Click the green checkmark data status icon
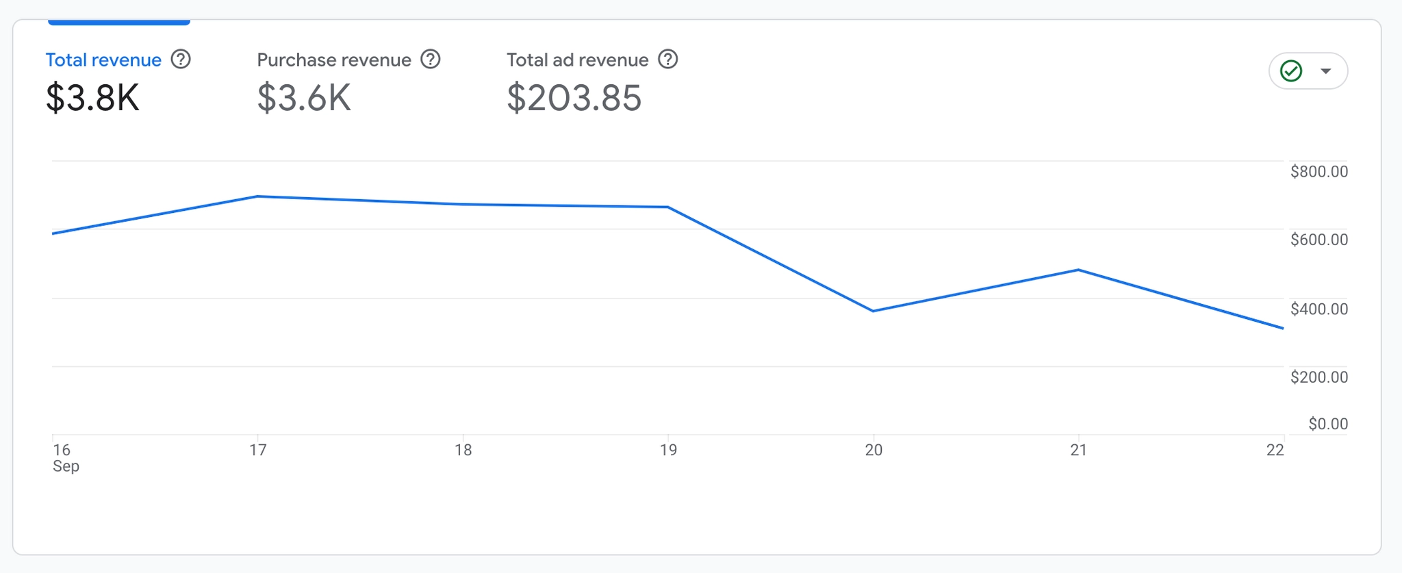The width and height of the screenshot is (1402, 573). [1291, 71]
